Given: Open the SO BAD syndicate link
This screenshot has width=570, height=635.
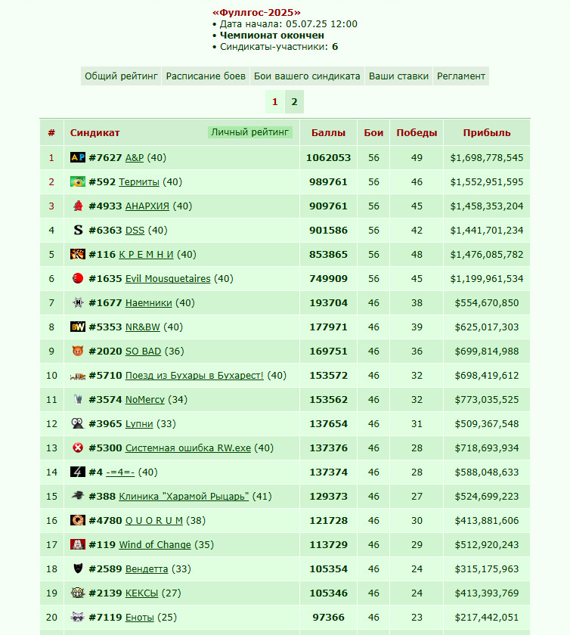Looking at the screenshot, I should (144, 351).
